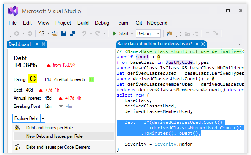This screenshot has width=251, height=155.
Task: Open the Redo history dropdown arrow
Action: 105,33
